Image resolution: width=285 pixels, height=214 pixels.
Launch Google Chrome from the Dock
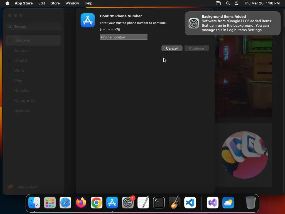(x=97, y=203)
